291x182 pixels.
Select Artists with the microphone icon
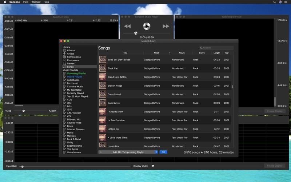point(70,54)
